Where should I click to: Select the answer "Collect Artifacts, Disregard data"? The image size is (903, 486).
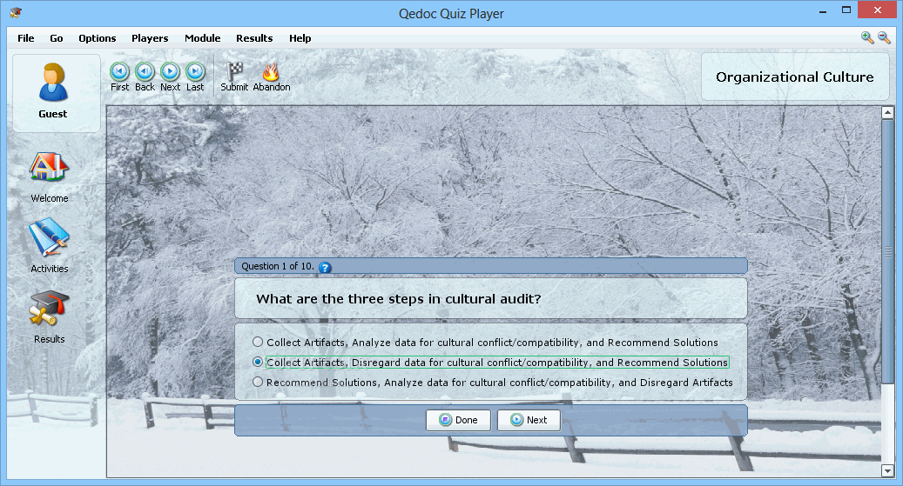pos(490,363)
